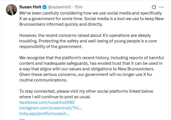171x120 pixels.
Task: Open the three-dot More options menu
Action: (161, 7)
